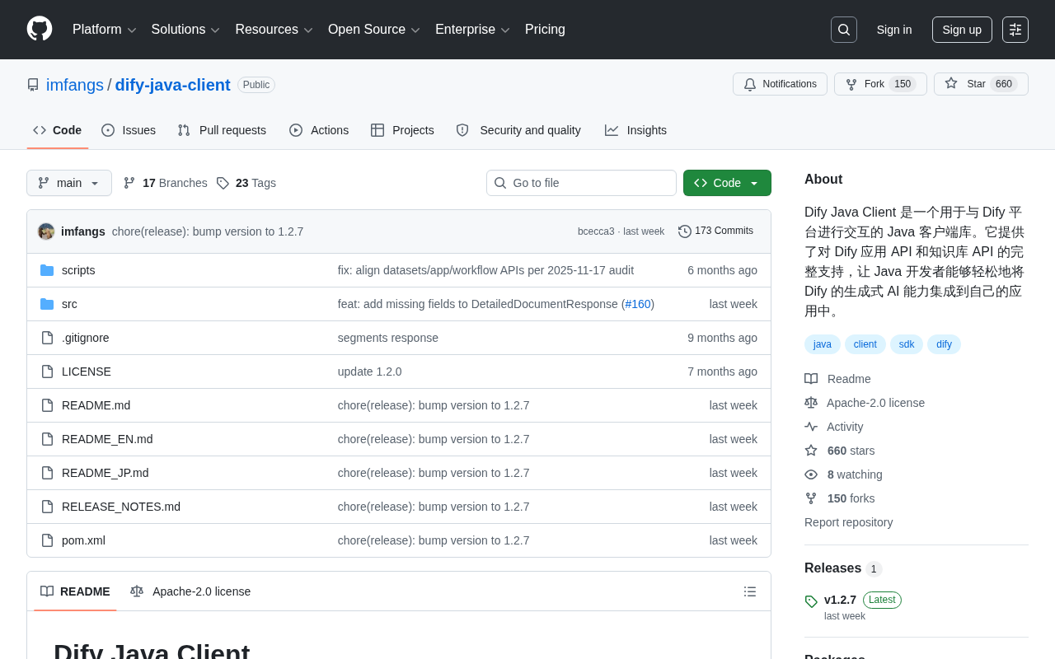
Task: Open the appearance settings icon in header
Action: (x=1015, y=30)
